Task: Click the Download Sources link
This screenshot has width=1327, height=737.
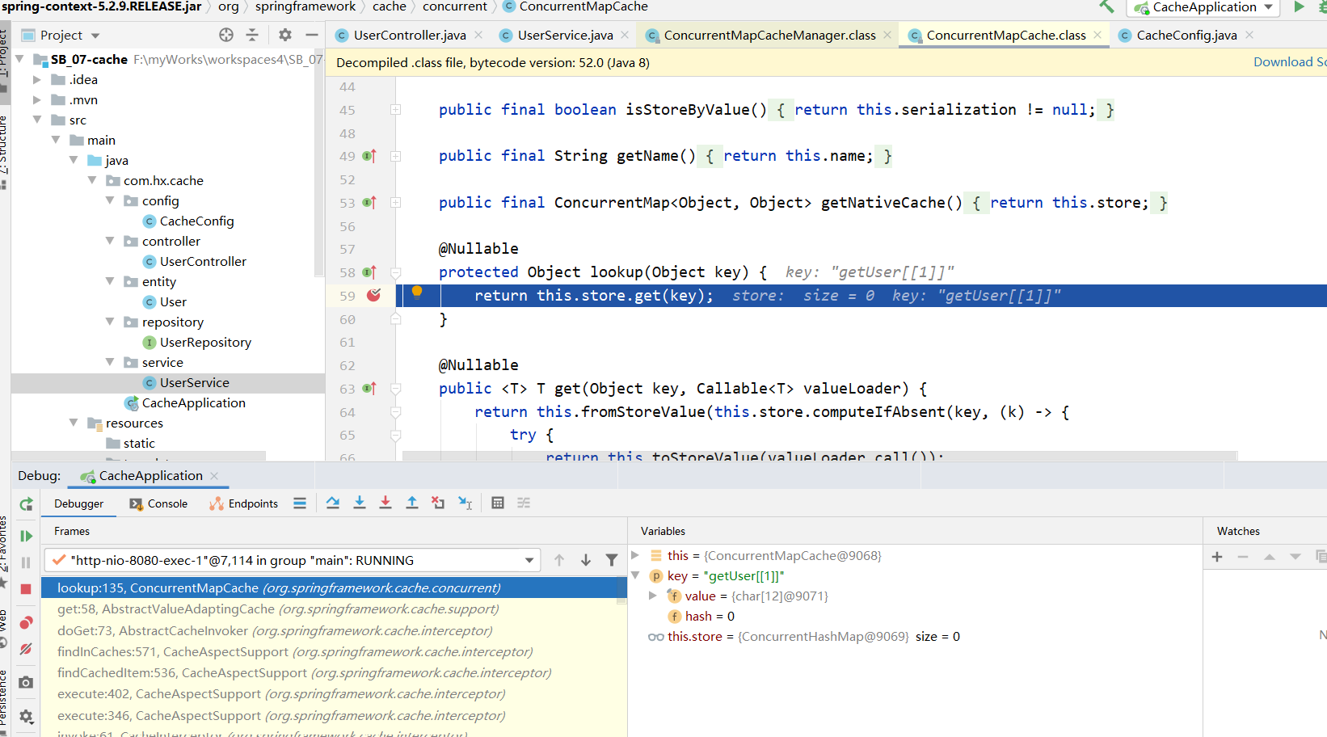Action: click(1290, 62)
